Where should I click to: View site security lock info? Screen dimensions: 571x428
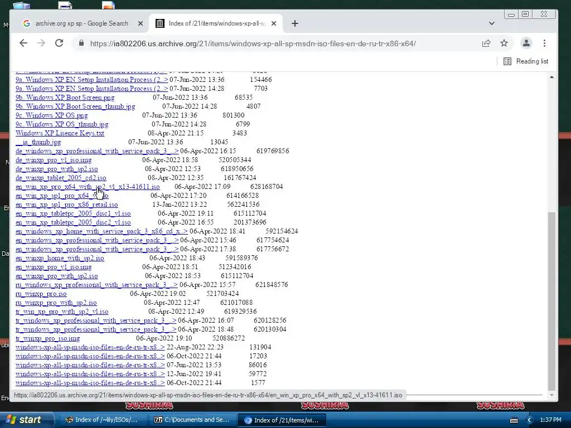click(81, 43)
